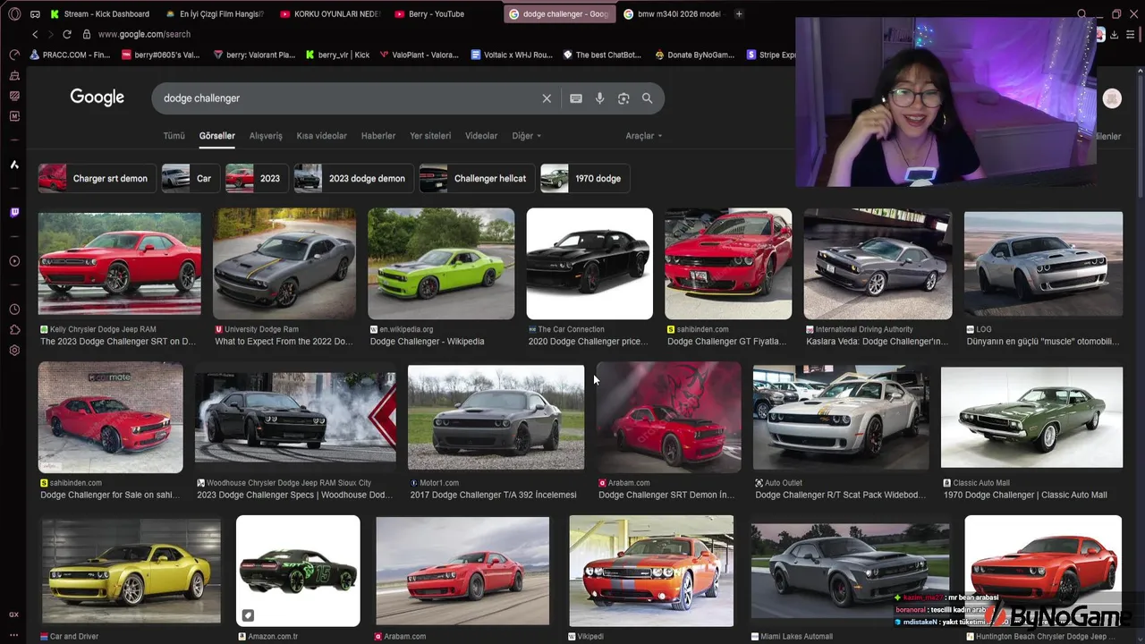This screenshot has height=644, width=1145.
Task: Reload the page with the refresh icon
Action: pos(66,34)
